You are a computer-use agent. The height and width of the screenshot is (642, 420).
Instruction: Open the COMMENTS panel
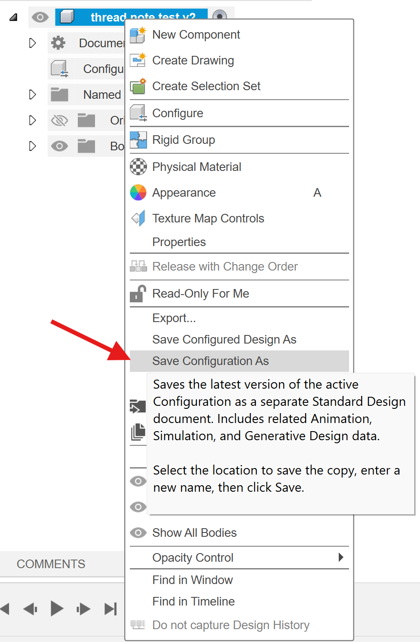(x=51, y=564)
